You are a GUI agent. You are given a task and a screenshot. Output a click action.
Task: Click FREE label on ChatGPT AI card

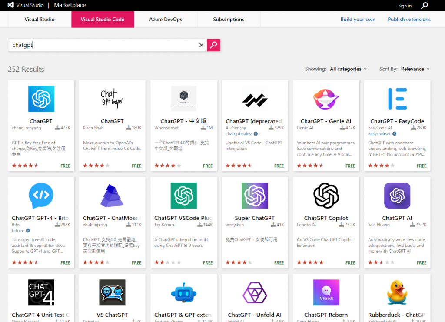click(422, 263)
